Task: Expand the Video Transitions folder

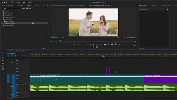Action: click(2, 25)
